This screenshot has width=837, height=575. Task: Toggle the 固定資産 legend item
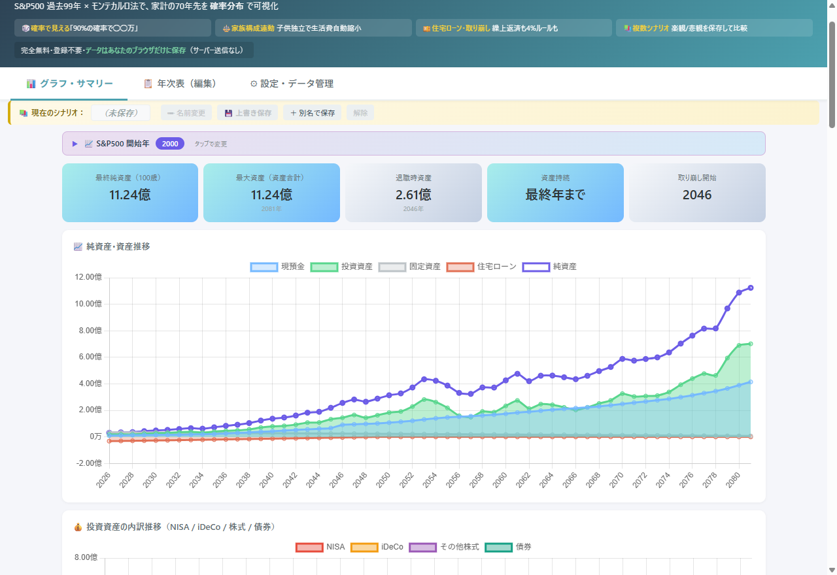[x=409, y=267]
